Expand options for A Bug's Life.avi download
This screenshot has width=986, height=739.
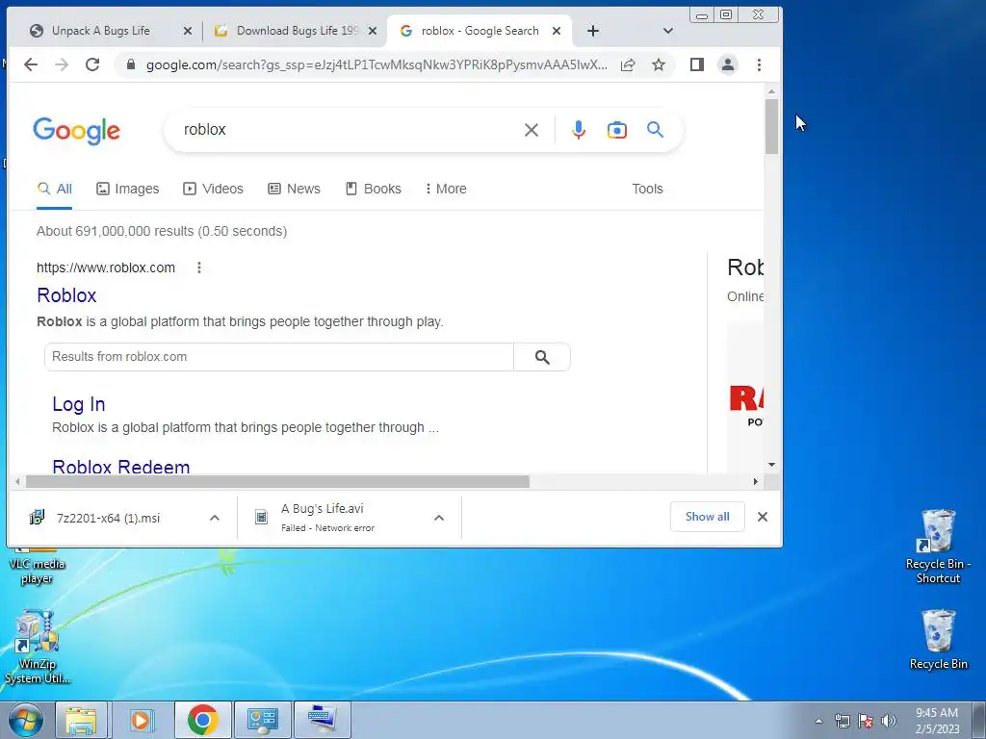(439, 518)
